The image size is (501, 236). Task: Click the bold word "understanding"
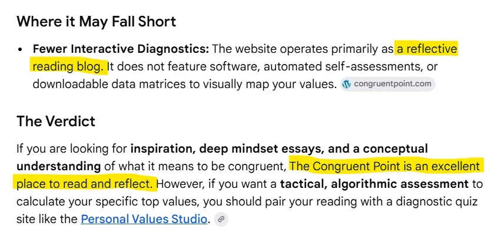pyautogui.click(x=58, y=167)
